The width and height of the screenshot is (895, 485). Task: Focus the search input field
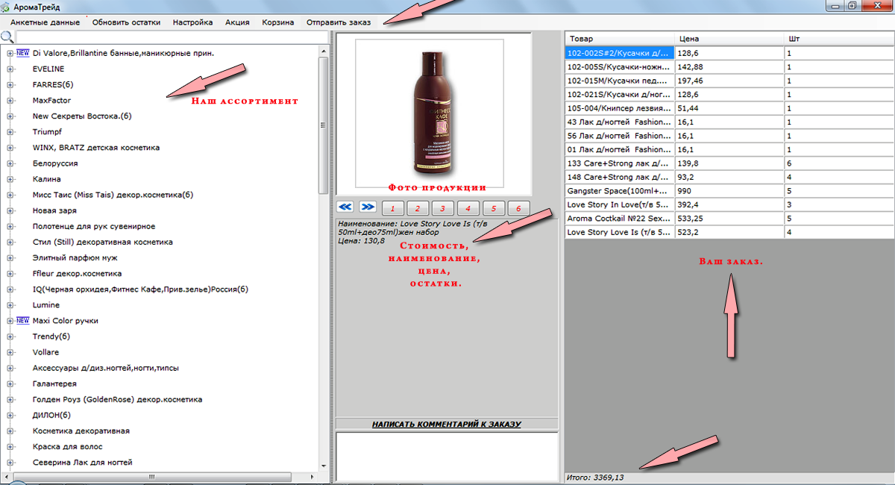click(172, 37)
